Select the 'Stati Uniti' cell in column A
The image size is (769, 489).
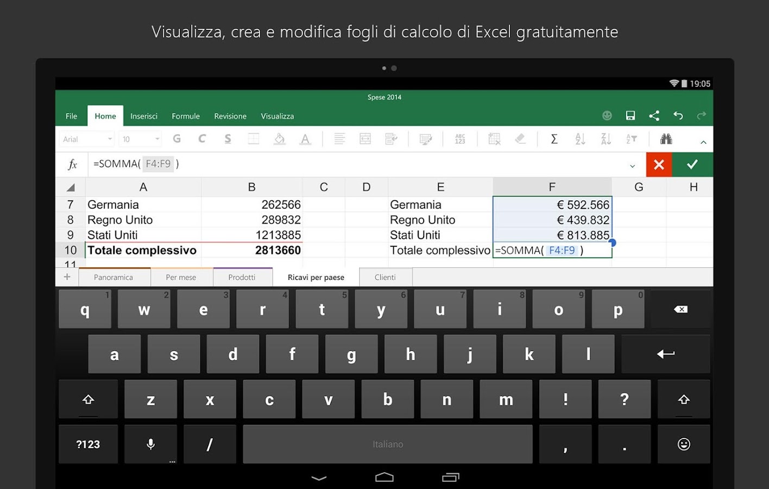coord(143,235)
